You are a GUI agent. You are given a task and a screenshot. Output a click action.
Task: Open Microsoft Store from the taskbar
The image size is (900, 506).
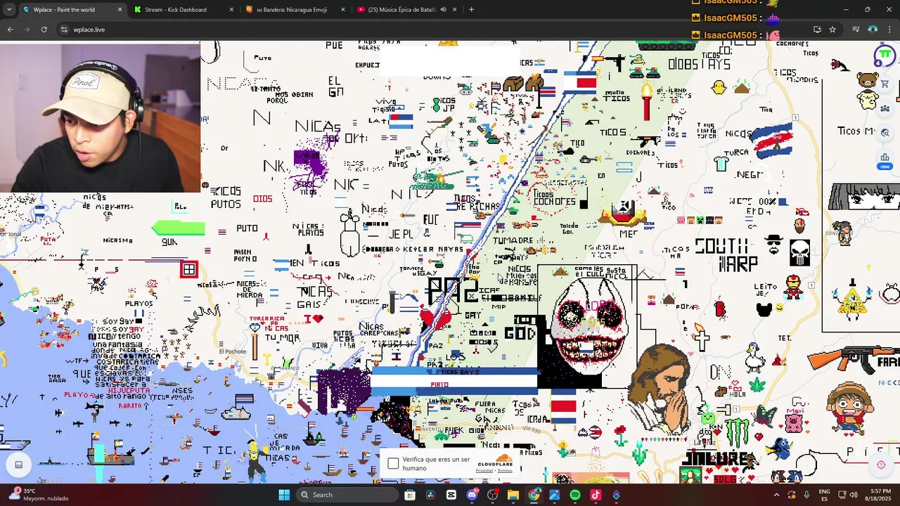click(x=410, y=495)
